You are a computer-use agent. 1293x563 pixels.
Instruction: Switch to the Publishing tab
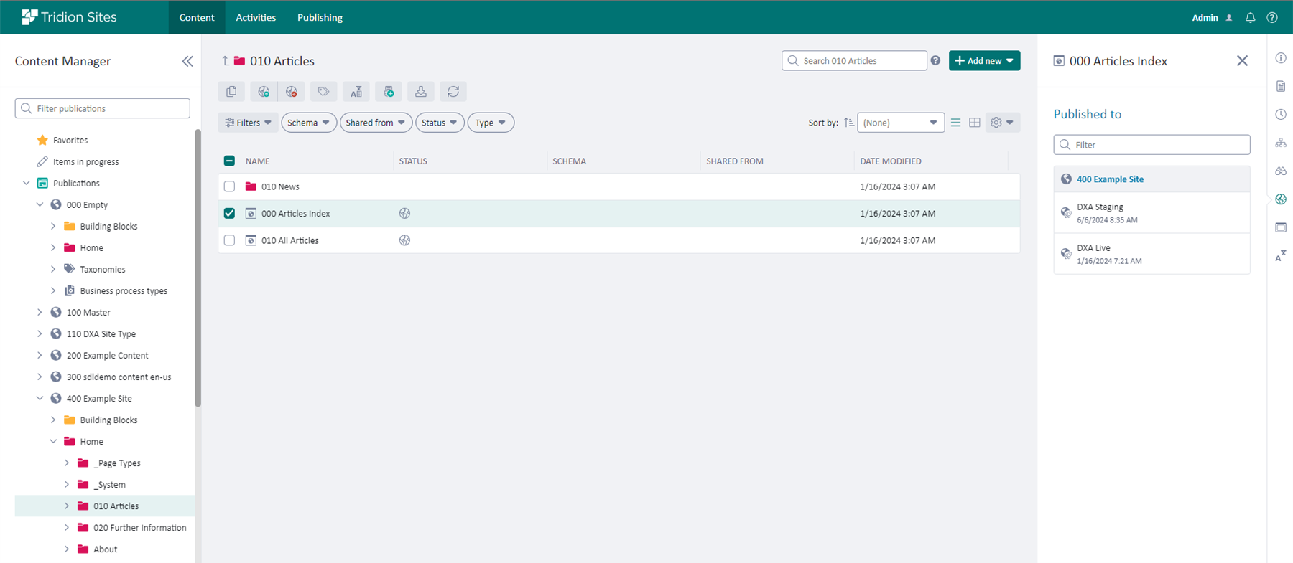[320, 17]
